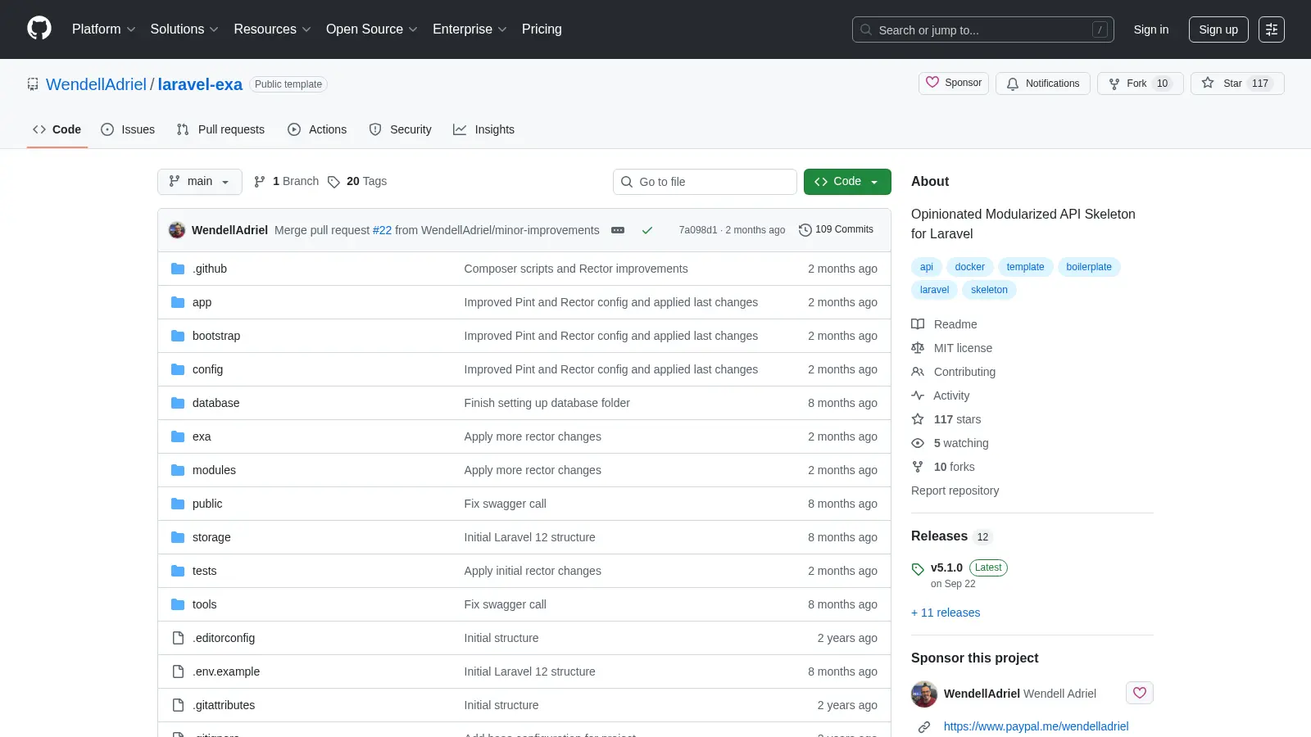This screenshot has width=1311, height=737.
Task: Switch to the Security tab
Action: tap(400, 129)
